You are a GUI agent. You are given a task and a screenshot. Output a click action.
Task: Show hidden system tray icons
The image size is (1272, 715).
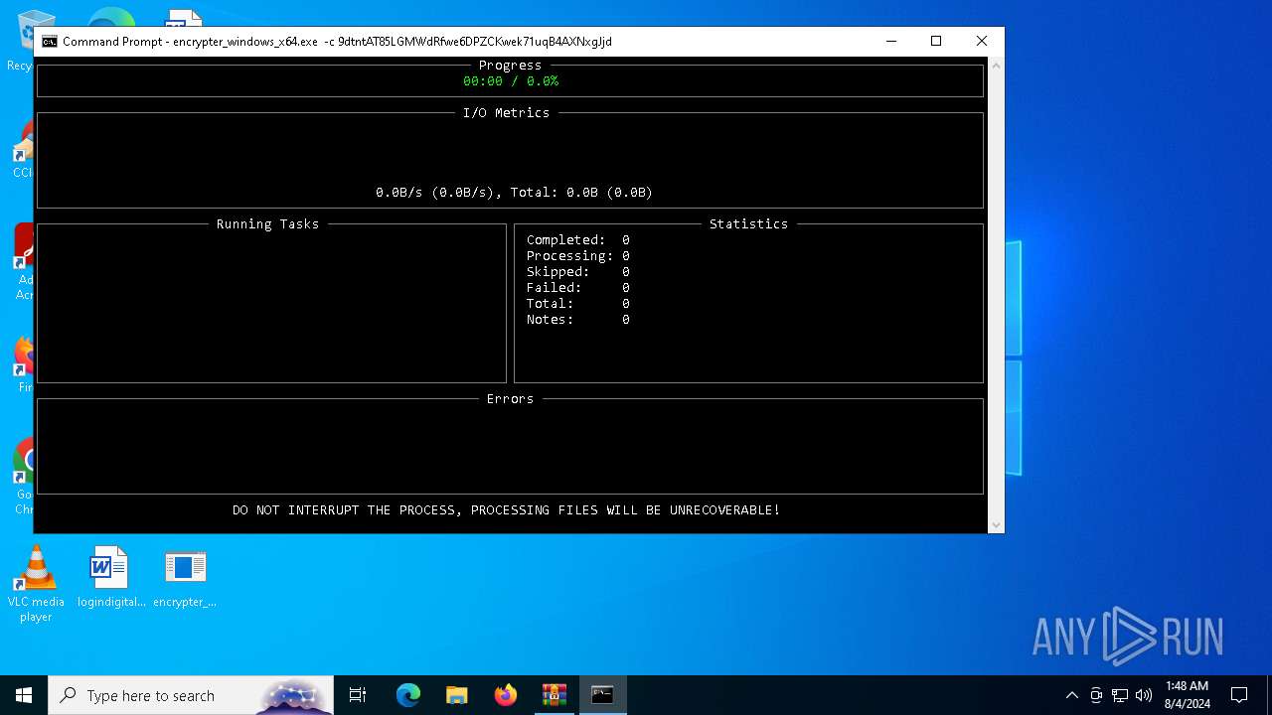pos(1071,695)
